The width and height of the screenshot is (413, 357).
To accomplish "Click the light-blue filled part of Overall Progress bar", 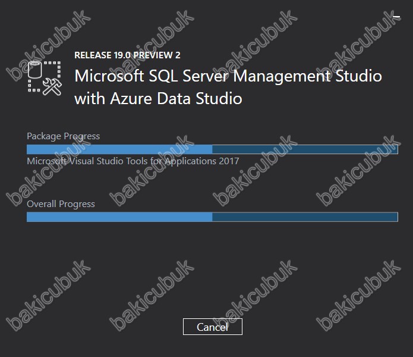I will [x=119, y=217].
